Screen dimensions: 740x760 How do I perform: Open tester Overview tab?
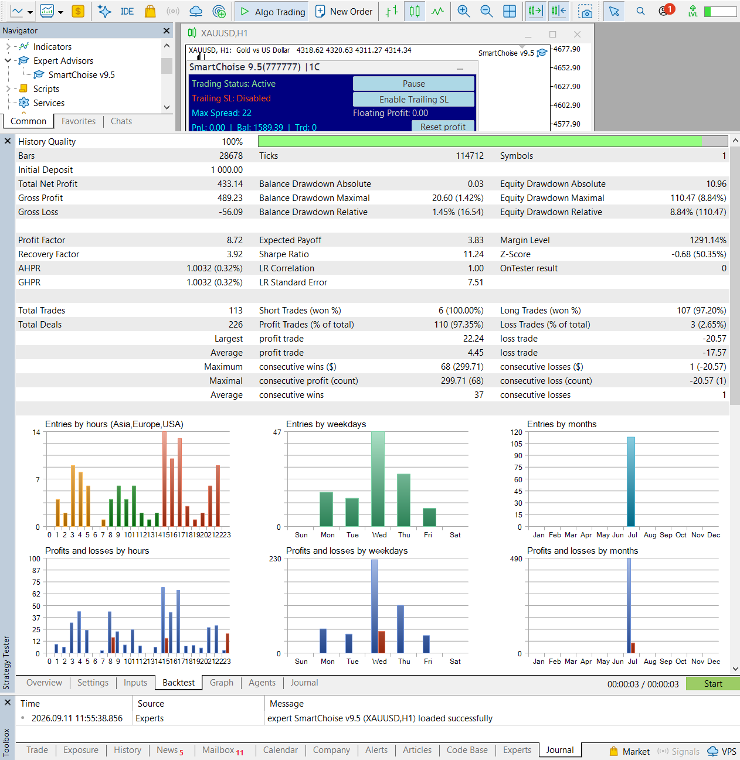(44, 683)
